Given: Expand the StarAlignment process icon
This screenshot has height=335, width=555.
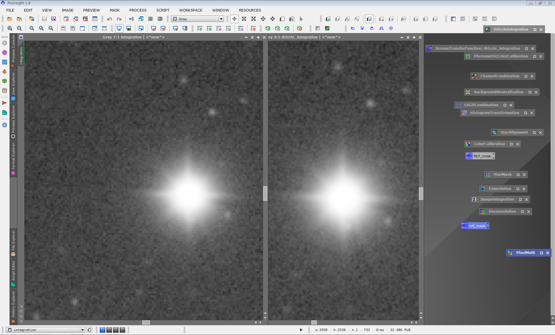Looking at the screenshot, I should [x=534, y=133].
